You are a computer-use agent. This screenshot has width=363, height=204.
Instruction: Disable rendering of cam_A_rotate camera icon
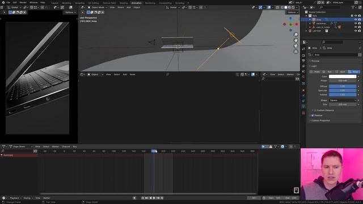(x=359, y=27)
